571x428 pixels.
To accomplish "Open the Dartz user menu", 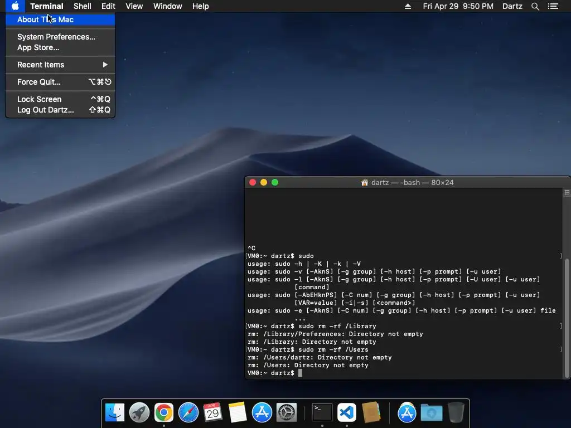I will (512, 6).
